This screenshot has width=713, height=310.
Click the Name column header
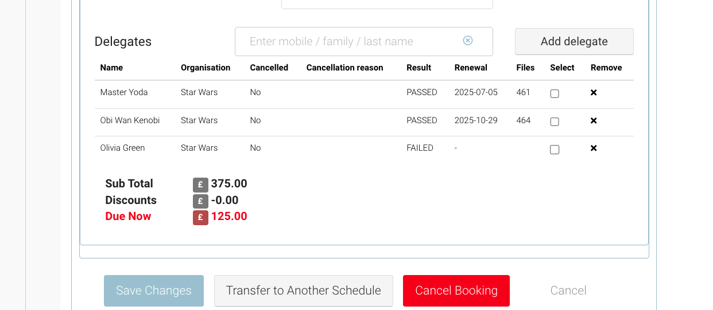pos(111,68)
